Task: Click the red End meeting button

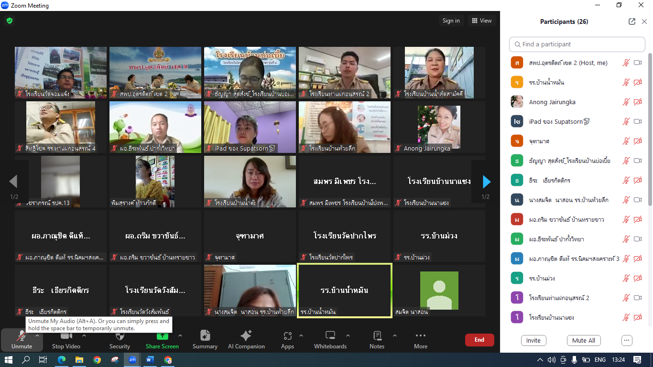Action: tap(479, 340)
